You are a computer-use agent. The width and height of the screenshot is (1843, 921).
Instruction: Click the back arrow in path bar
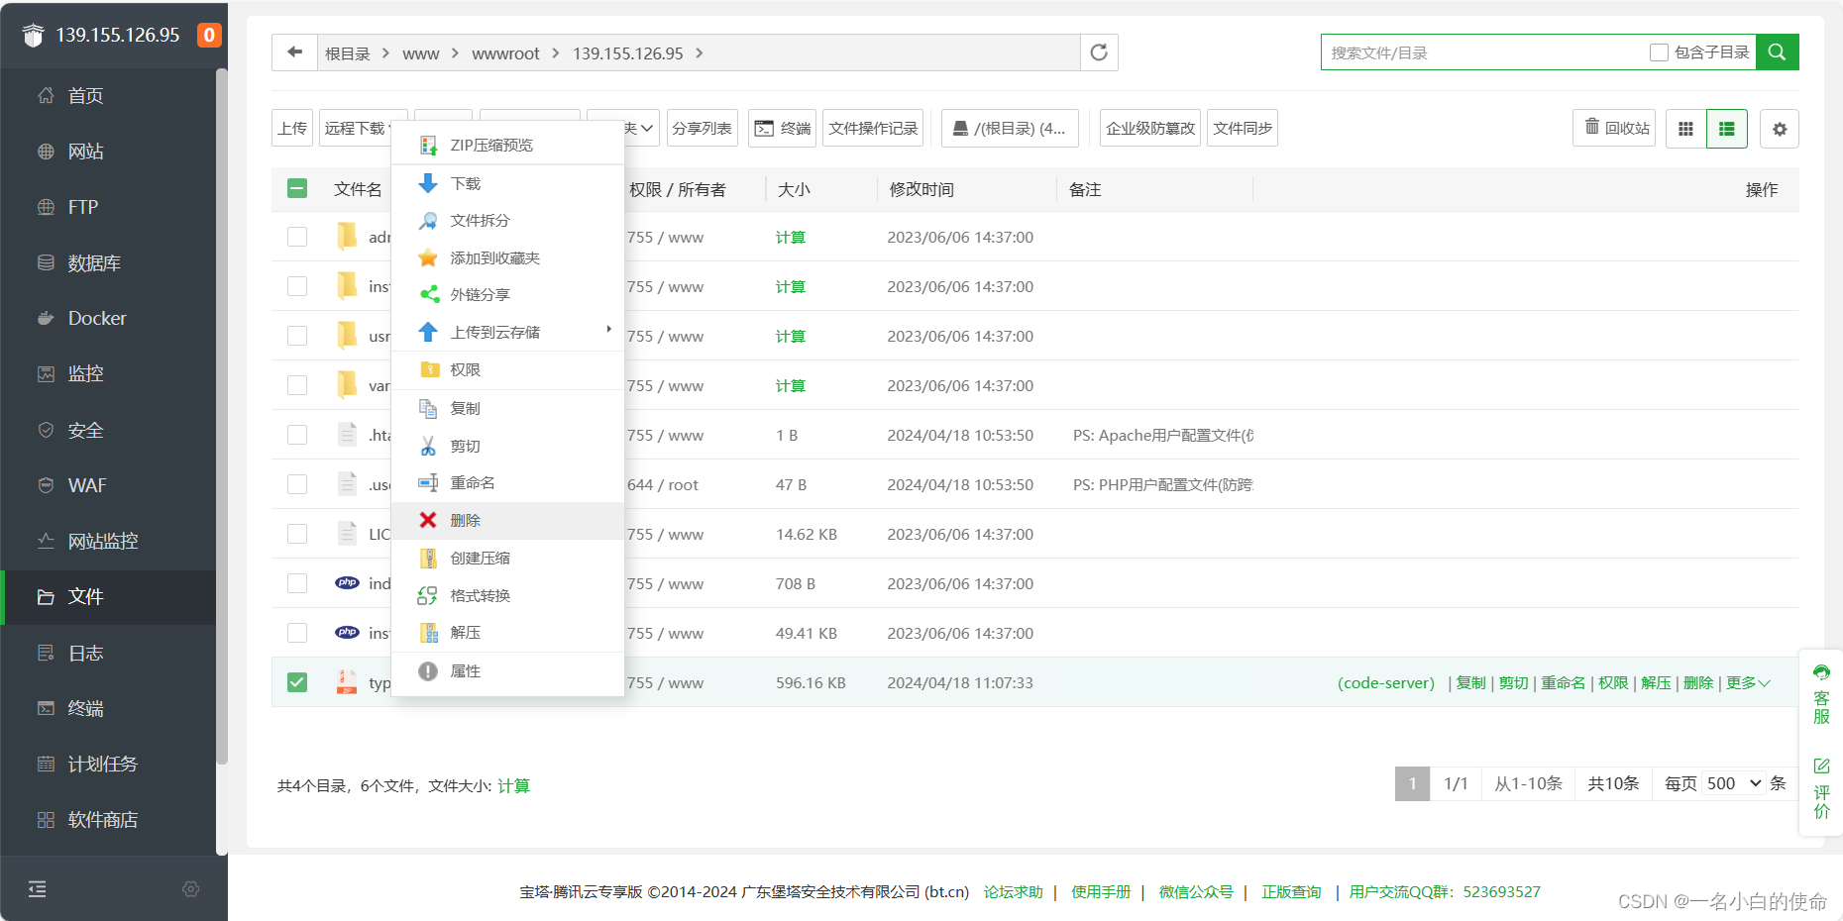pyautogui.click(x=294, y=52)
